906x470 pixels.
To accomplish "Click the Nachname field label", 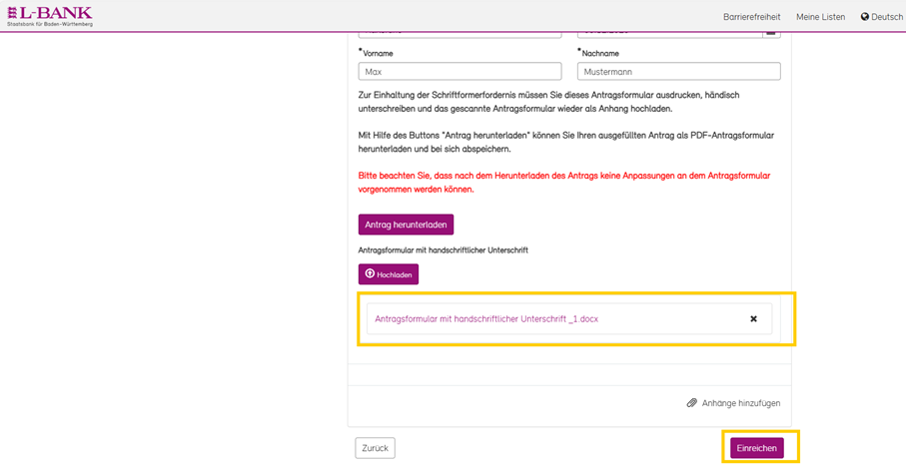I will pos(599,52).
